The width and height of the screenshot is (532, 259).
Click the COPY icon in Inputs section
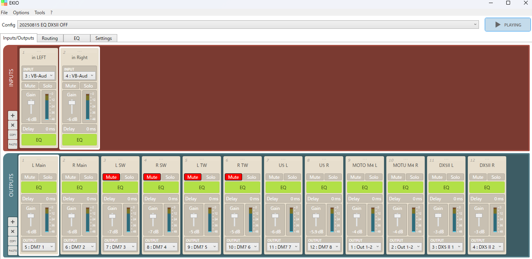pos(13,135)
